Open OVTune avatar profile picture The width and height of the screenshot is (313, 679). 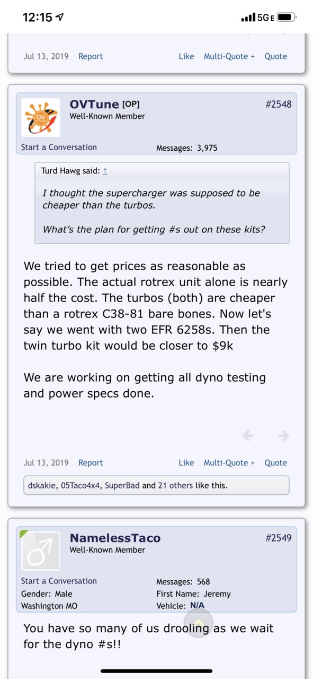pos(41,117)
